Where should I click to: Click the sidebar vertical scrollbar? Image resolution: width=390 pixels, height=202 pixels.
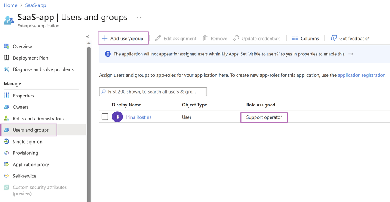(89, 124)
